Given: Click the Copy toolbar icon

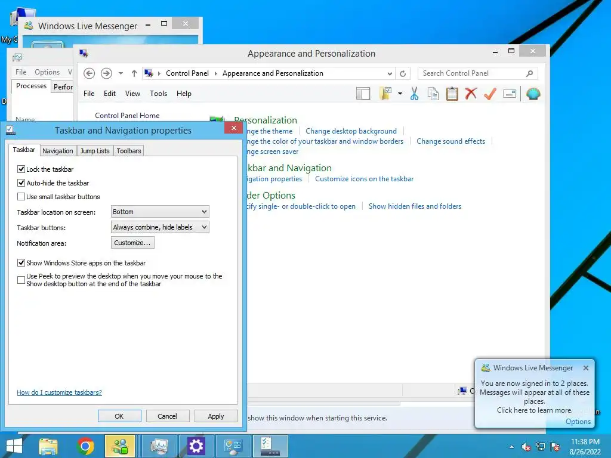Looking at the screenshot, I should 433,94.
